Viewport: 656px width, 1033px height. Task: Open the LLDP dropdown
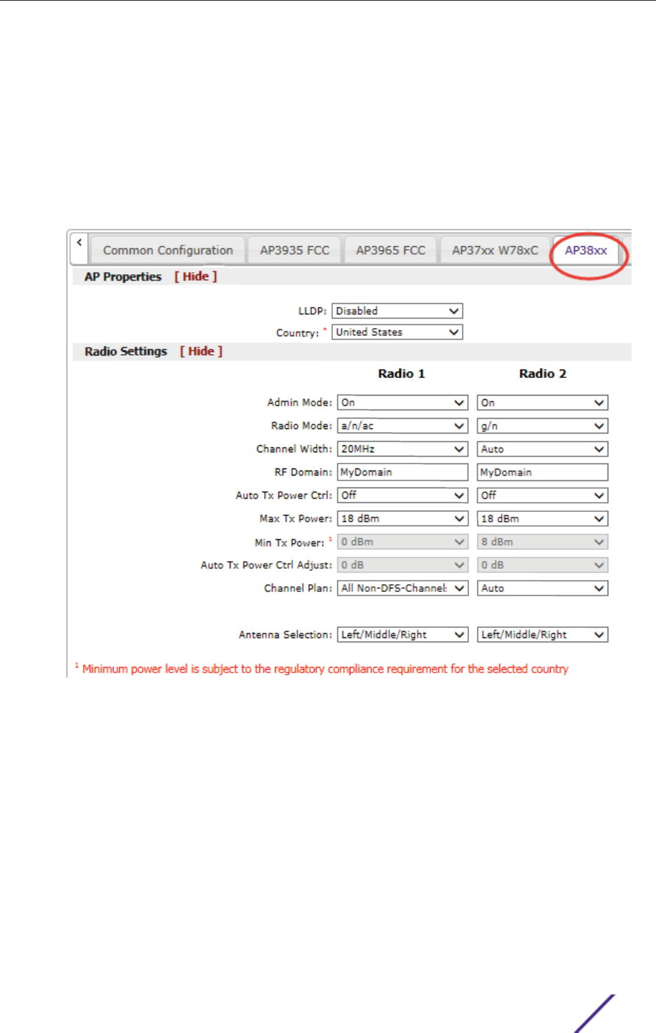tap(397, 311)
